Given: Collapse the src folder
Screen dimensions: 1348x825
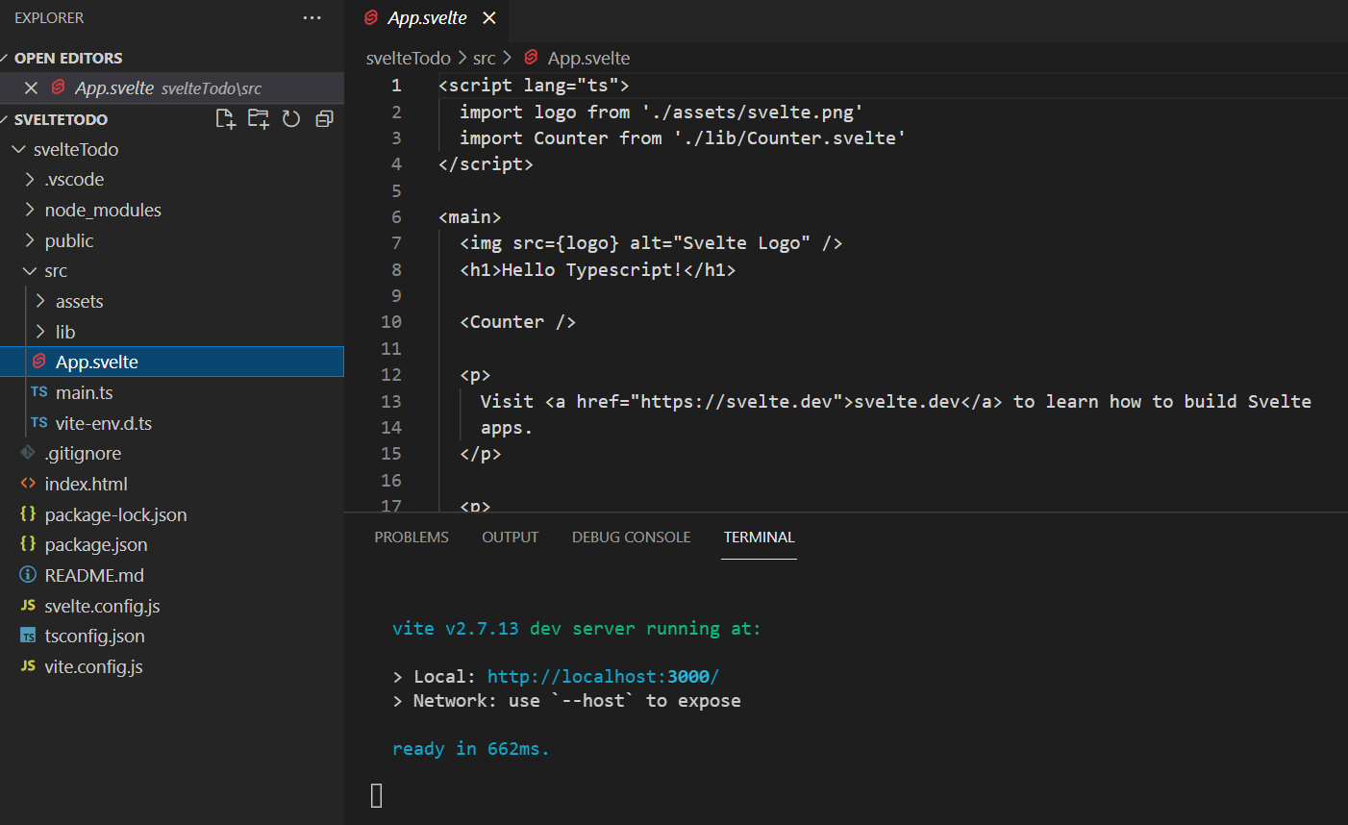Looking at the screenshot, I should (30, 271).
